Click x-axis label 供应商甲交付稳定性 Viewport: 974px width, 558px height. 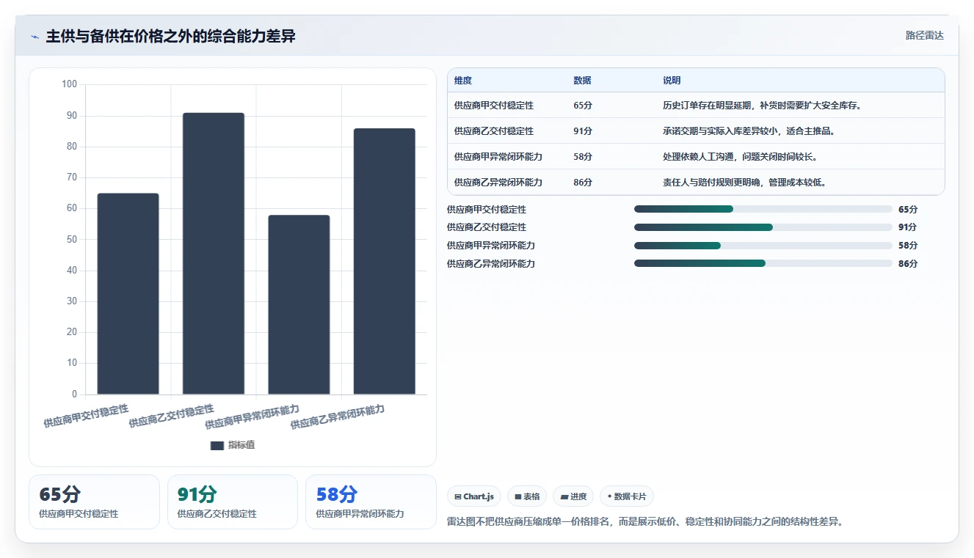point(86,416)
